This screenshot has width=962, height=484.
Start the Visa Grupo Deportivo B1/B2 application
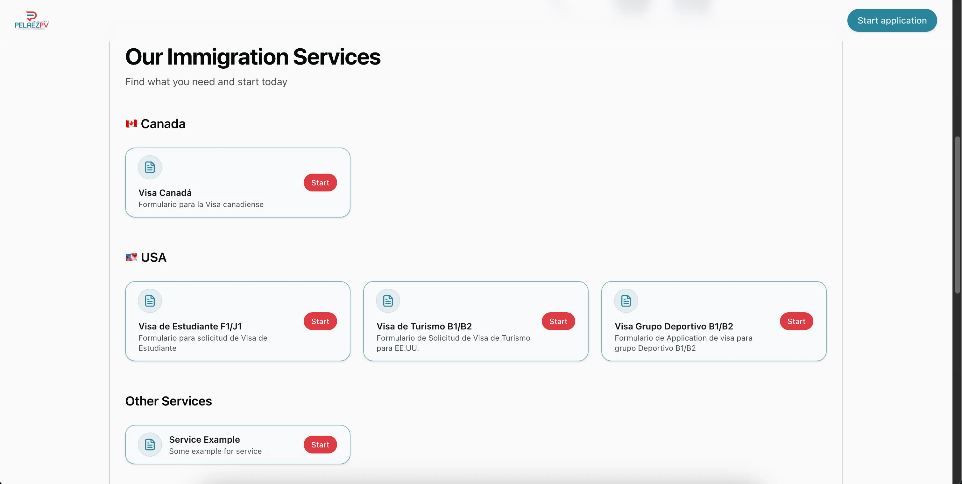pyautogui.click(x=796, y=321)
